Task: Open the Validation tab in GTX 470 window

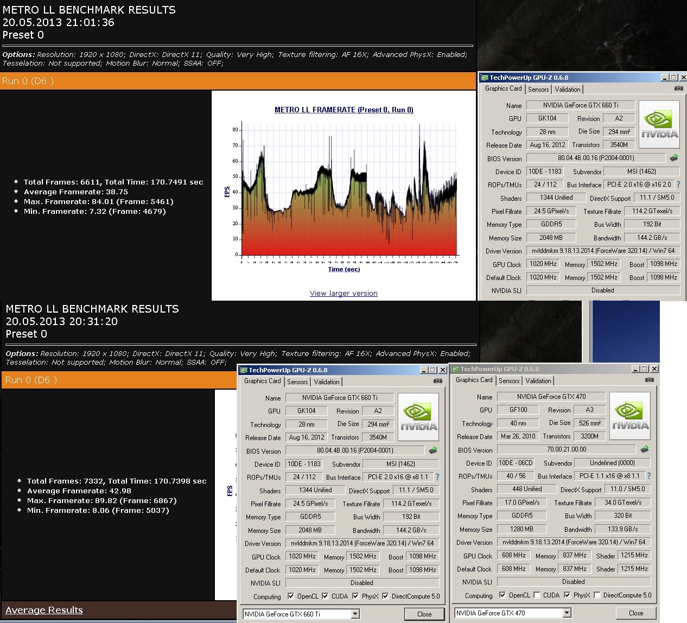Action: coord(538,381)
